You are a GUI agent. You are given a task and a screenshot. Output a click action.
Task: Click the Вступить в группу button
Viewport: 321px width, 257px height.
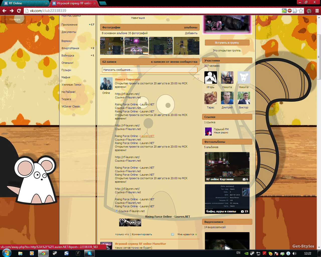point(227,43)
